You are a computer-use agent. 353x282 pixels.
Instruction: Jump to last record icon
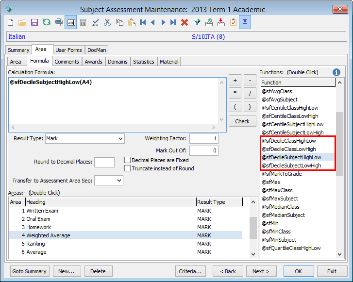(173, 22)
